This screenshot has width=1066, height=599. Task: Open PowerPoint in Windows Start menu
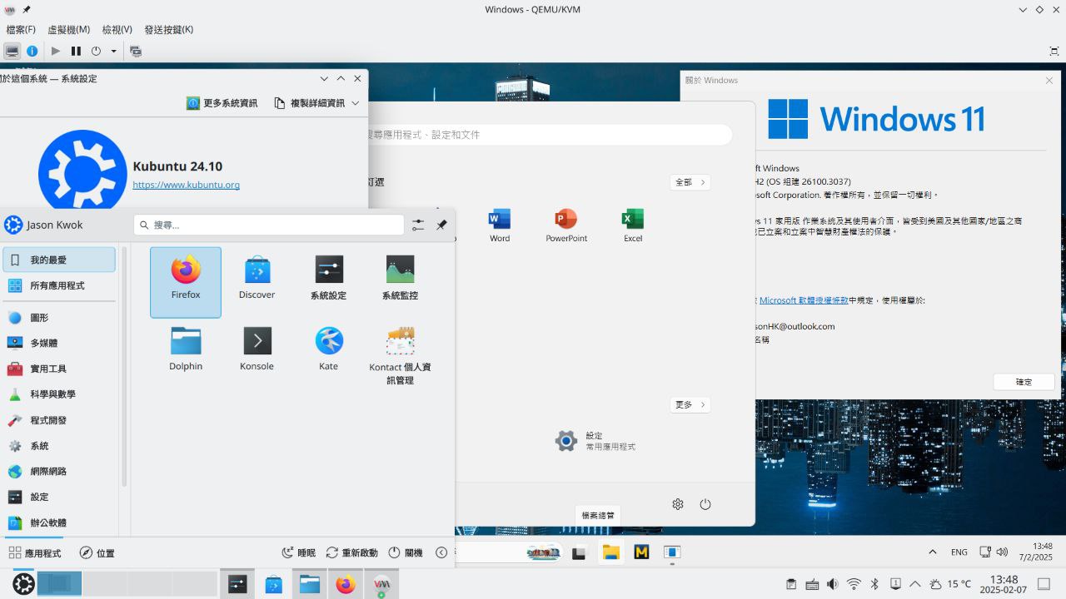pos(566,225)
